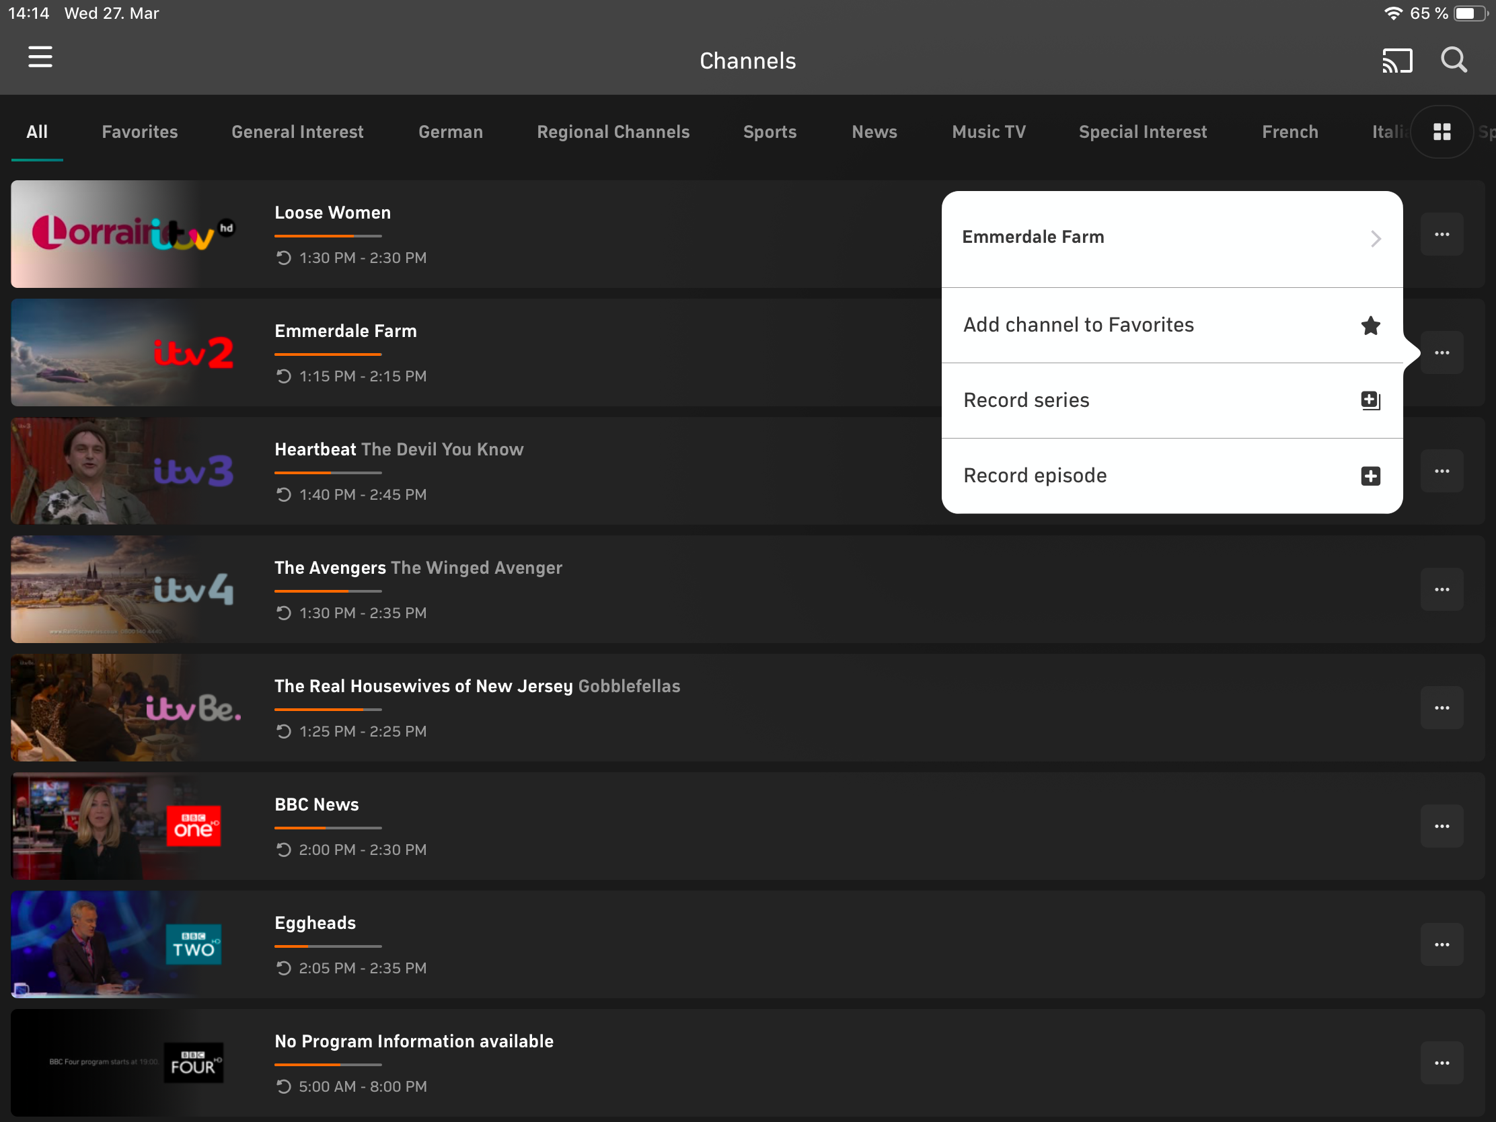This screenshot has width=1496, height=1122.
Task: Select No Program Information available row
Action: 748,1063
